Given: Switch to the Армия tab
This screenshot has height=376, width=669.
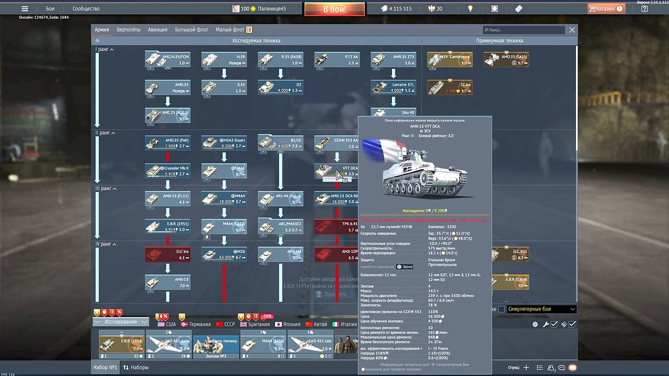Looking at the screenshot, I should coord(102,29).
